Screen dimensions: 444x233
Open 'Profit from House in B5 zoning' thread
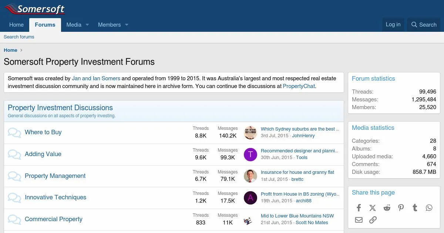coord(300,194)
